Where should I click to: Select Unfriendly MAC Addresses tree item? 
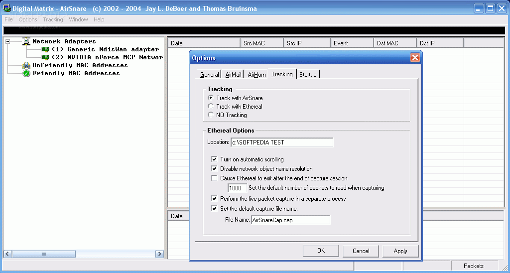click(x=80, y=65)
